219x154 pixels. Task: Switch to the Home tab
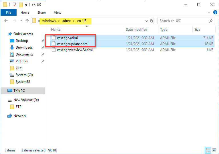(x=25, y=13)
